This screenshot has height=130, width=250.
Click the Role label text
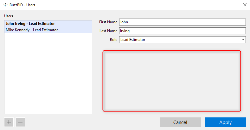pos(113,40)
